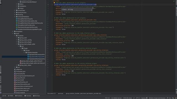
Task: Open group_test_plugin_alter.services.yml in tree
Action: [32, 63]
